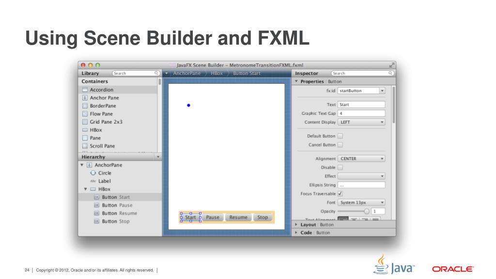Viewport: 496px width, 279px height.
Task: Enable the Cancel Button checkbox
Action: click(x=340, y=145)
